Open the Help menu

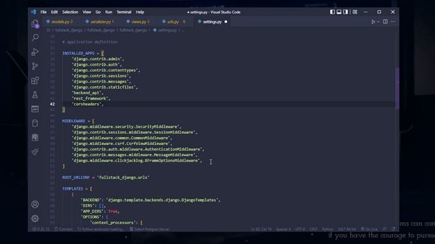coord(140,12)
